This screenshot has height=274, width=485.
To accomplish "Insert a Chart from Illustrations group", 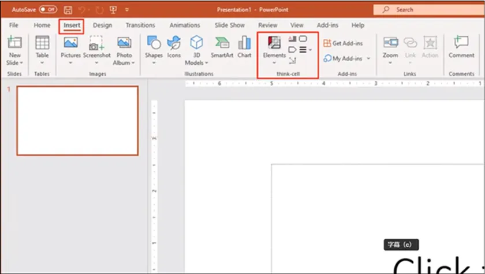I will coord(244,47).
